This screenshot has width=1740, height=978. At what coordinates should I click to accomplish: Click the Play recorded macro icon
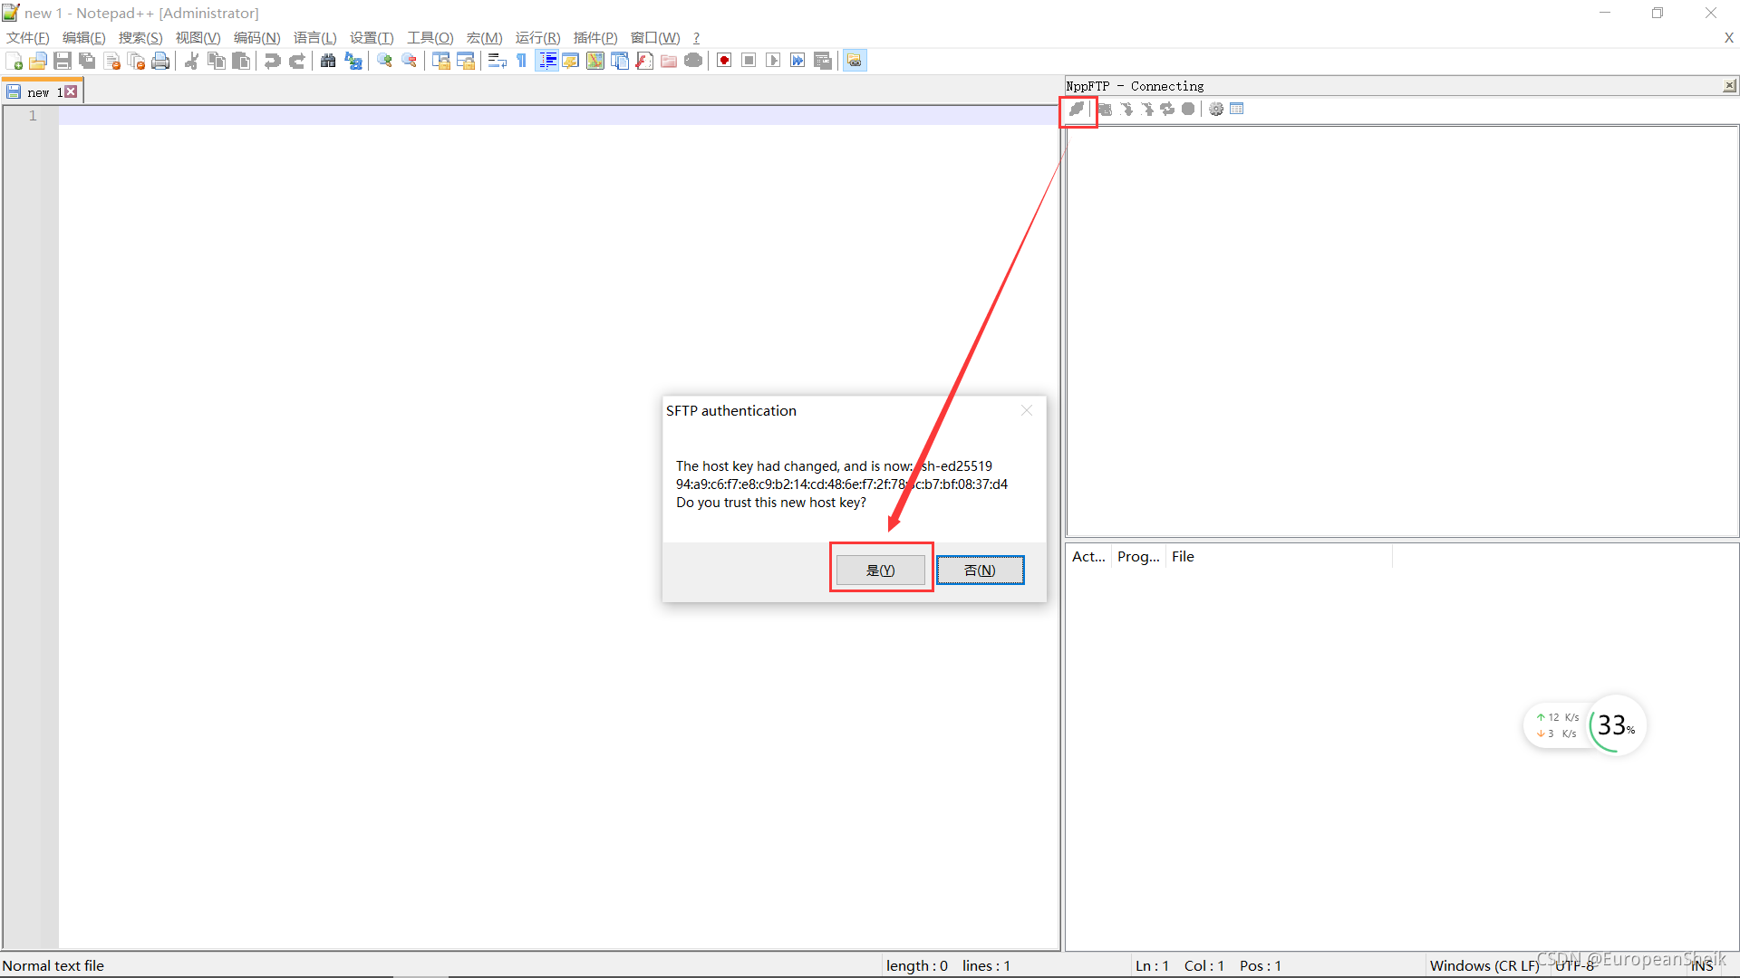coord(773,61)
